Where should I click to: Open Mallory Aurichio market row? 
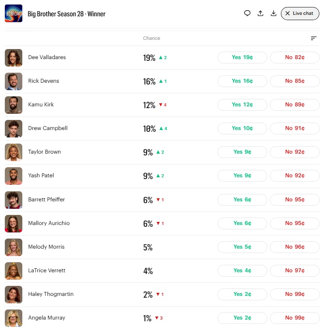(x=162, y=224)
